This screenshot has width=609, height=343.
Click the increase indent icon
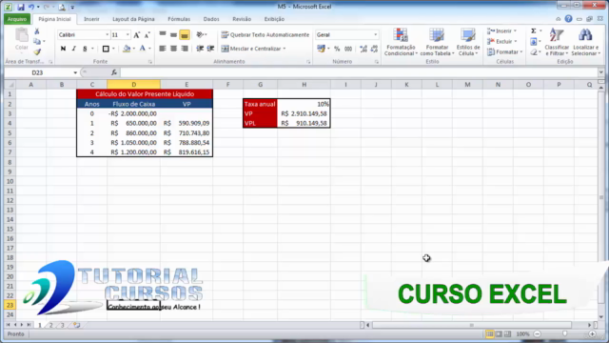(210, 49)
